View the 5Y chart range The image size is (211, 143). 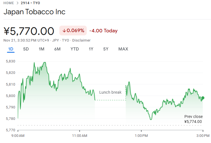pyautogui.click(x=106, y=49)
